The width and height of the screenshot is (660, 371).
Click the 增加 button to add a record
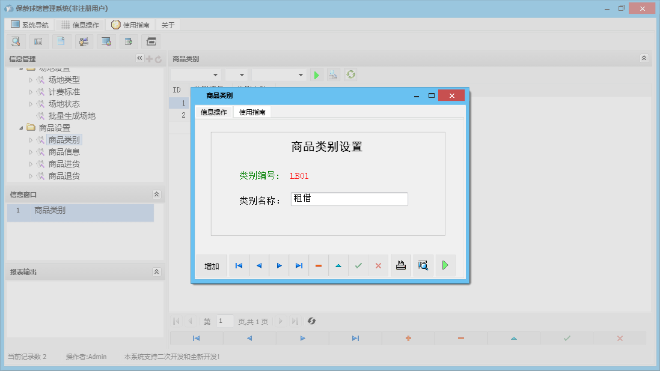click(x=211, y=265)
